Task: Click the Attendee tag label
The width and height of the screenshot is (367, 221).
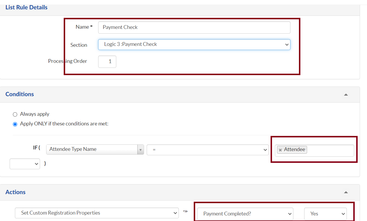Action: click(x=295, y=150)
